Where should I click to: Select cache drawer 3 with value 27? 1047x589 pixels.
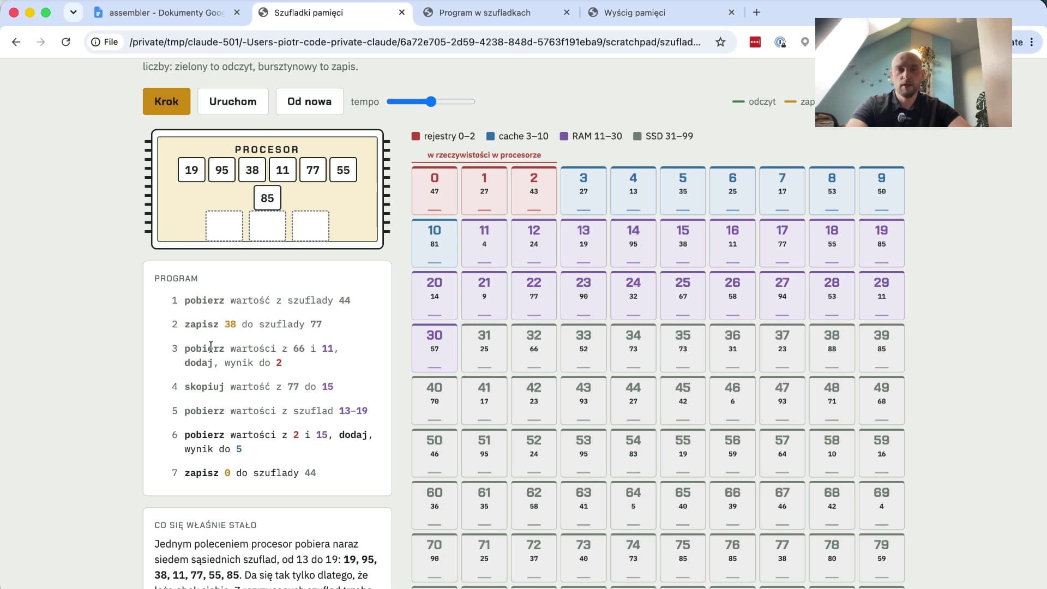pos(583,190)
